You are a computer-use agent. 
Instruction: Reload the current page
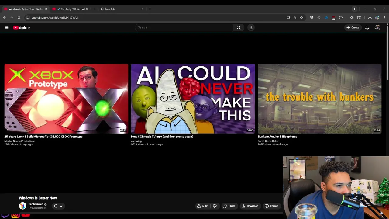(19, 18)
